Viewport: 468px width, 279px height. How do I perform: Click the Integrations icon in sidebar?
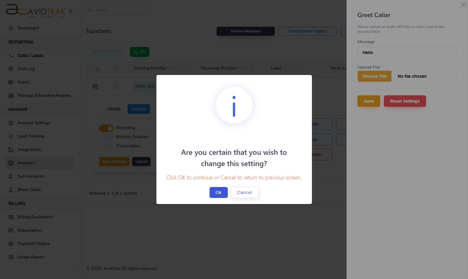11,150
